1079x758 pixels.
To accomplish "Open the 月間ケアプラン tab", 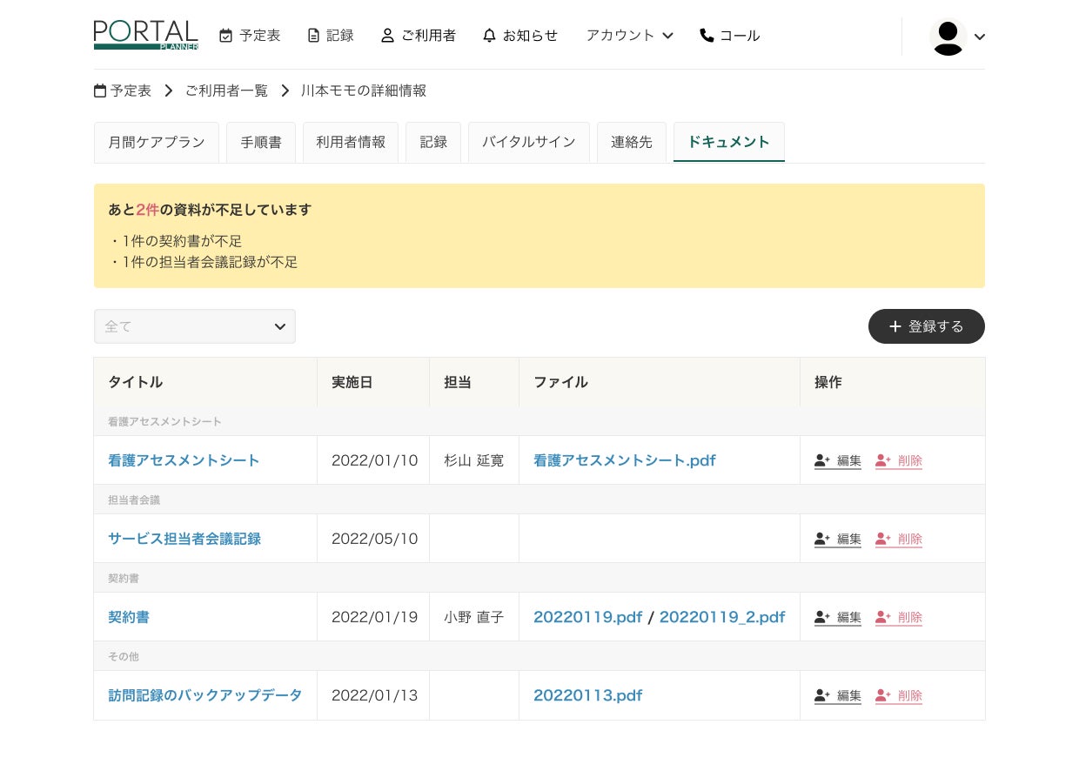I will pos(157,142).
